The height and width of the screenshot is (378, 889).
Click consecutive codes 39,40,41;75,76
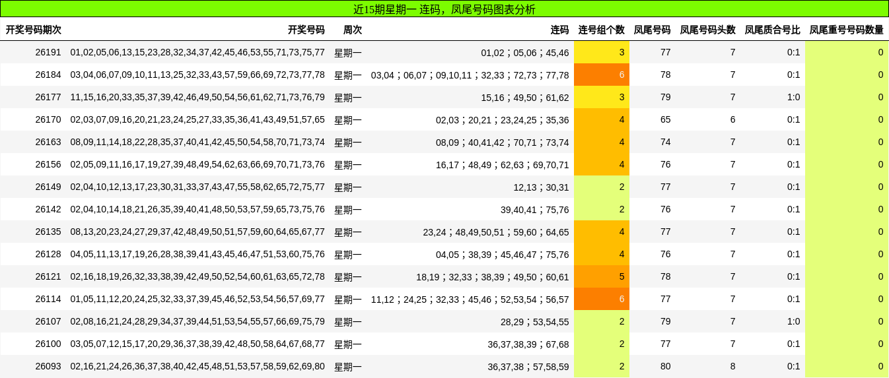pos(535,209)
